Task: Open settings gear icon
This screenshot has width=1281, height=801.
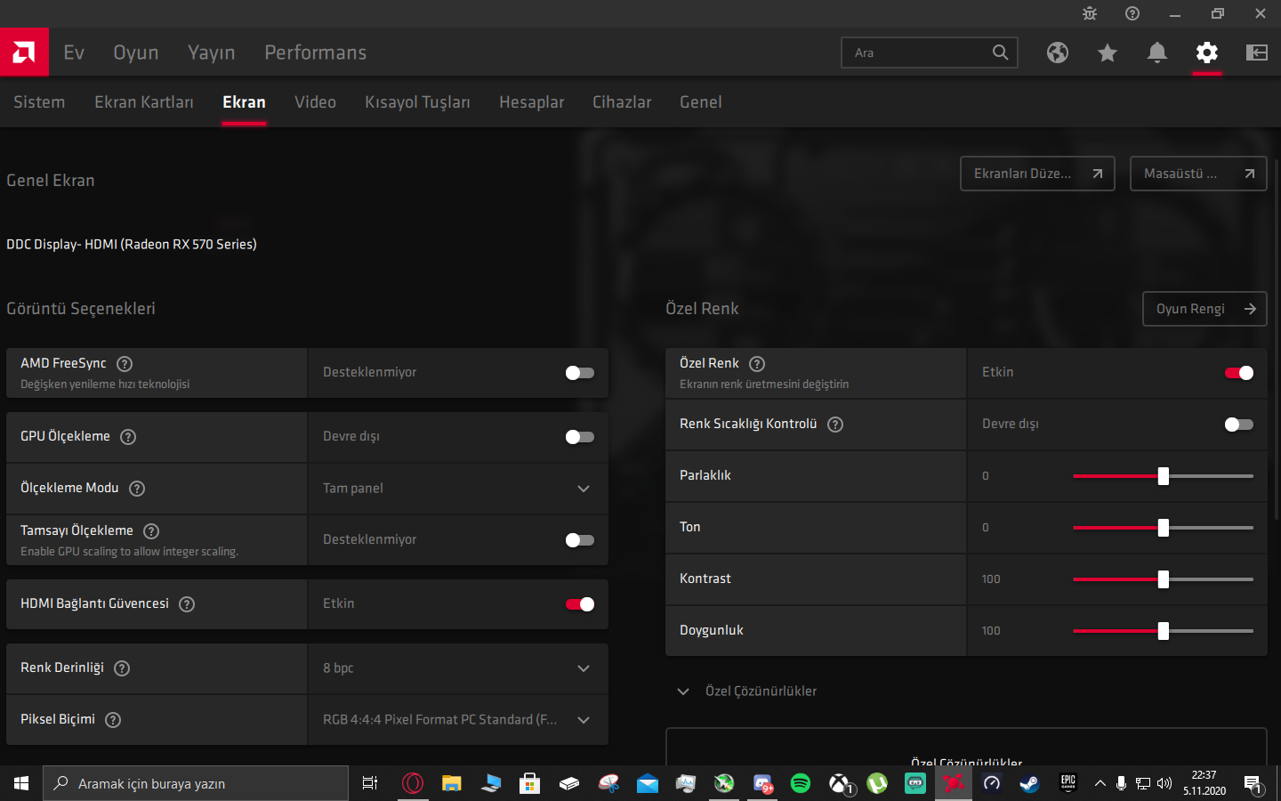Action: 1207,53
